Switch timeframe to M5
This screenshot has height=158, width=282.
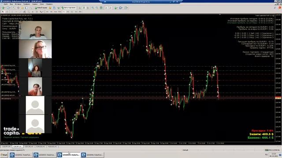tap(51, 12)
